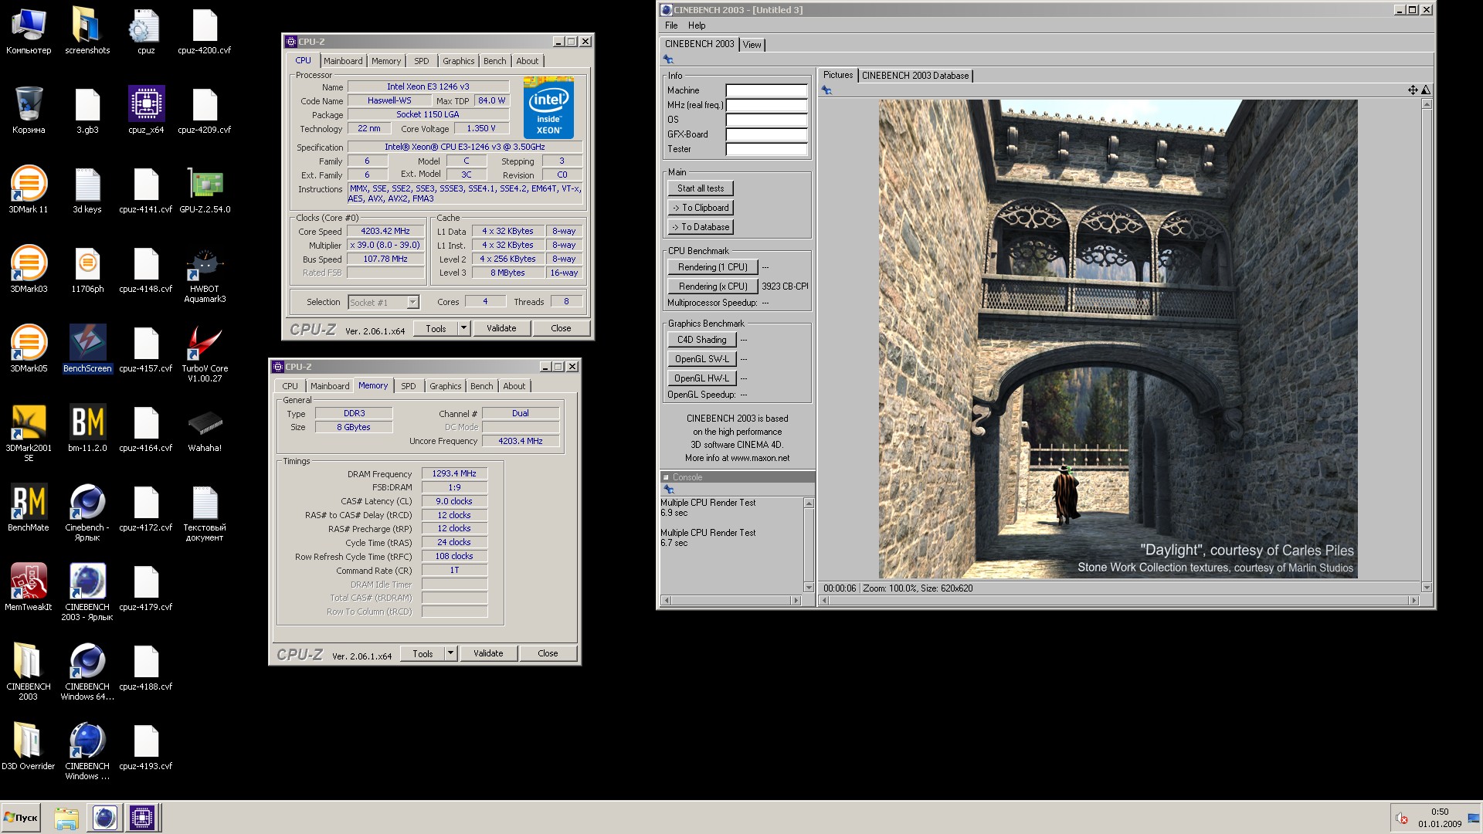1483x834 pixels.
Task: Launch 3DMark 11 desktop shortcut
Action: (29, 191)
